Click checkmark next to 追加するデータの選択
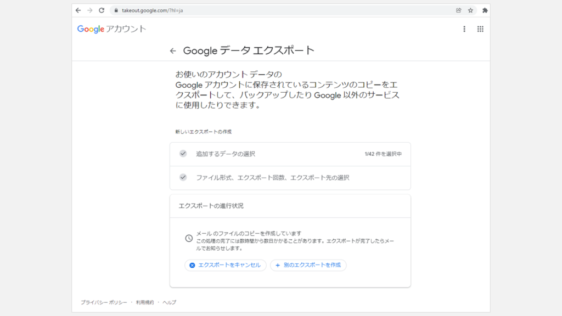 tap(183, 154)
